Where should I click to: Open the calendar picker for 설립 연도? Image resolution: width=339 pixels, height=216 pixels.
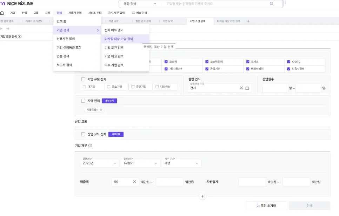[x=247, y=88]
